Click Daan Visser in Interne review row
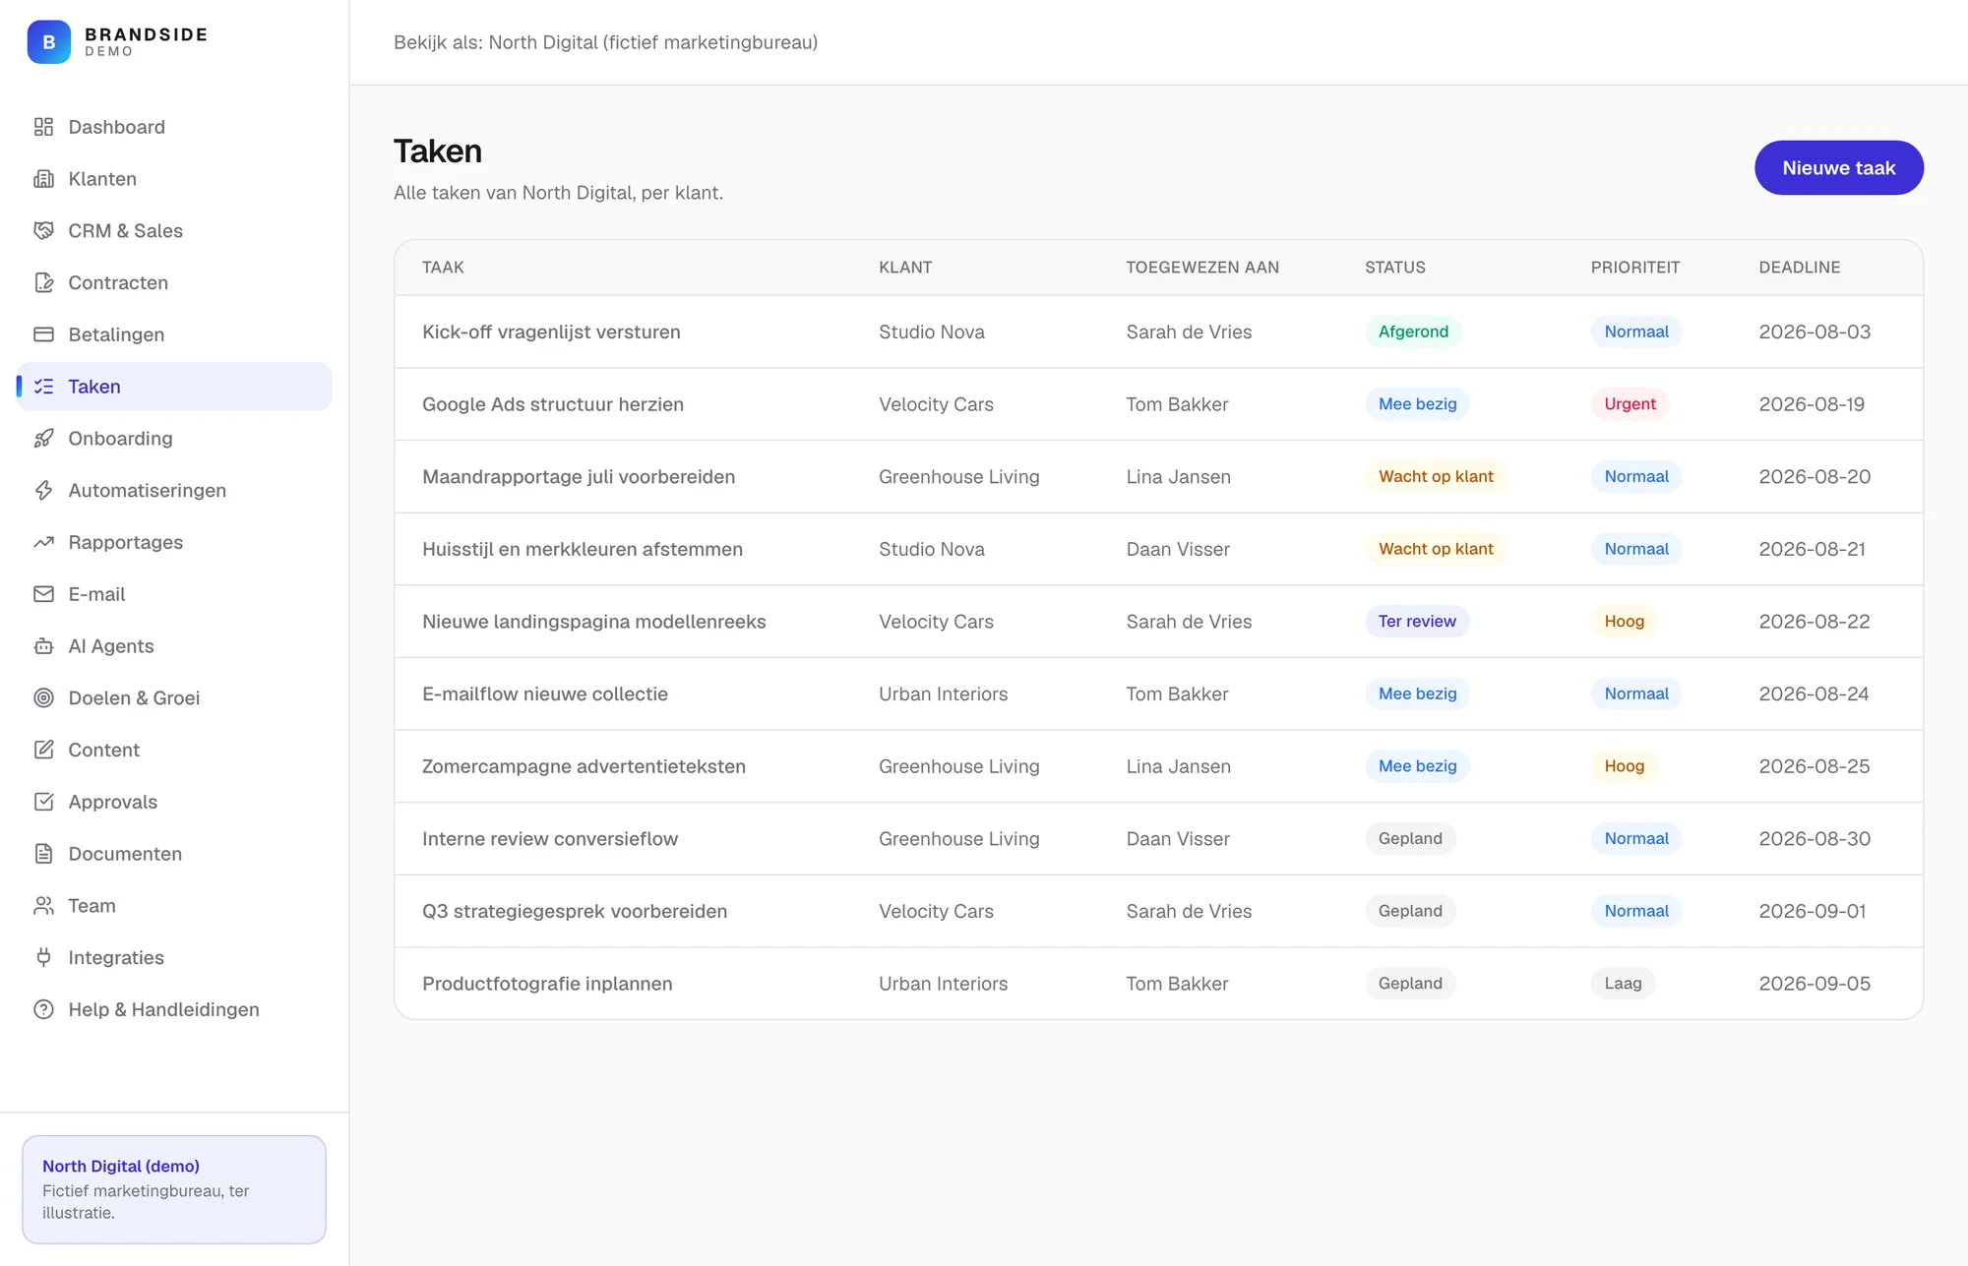The image size is (1968, 1266). [1178, 839]
